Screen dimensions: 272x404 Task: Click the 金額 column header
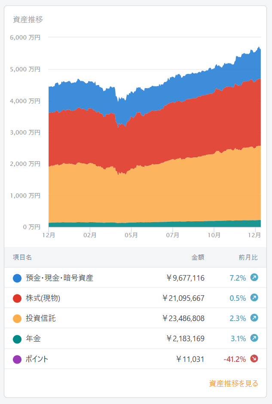click(198, 257)
